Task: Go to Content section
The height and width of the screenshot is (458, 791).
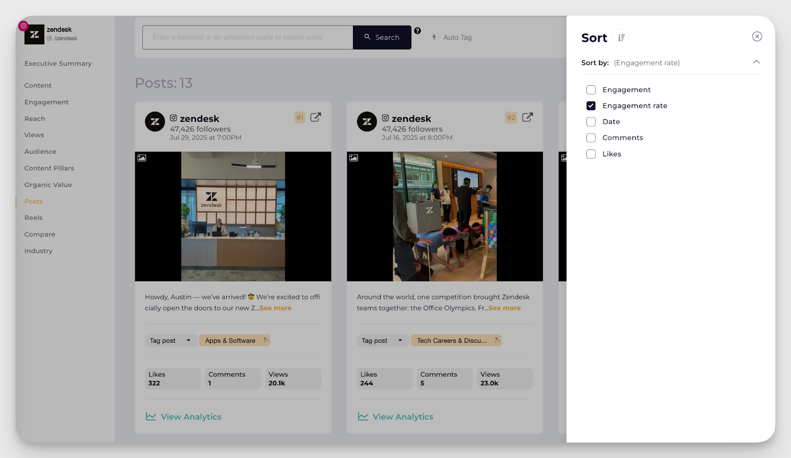Action: 38,86
